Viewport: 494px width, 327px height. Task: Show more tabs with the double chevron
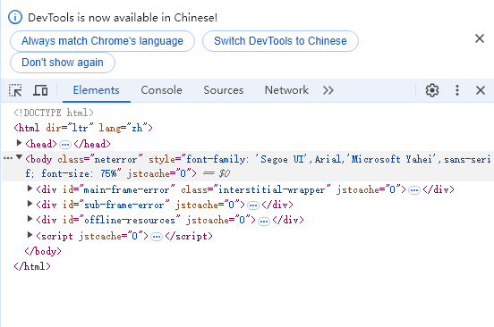328,90
